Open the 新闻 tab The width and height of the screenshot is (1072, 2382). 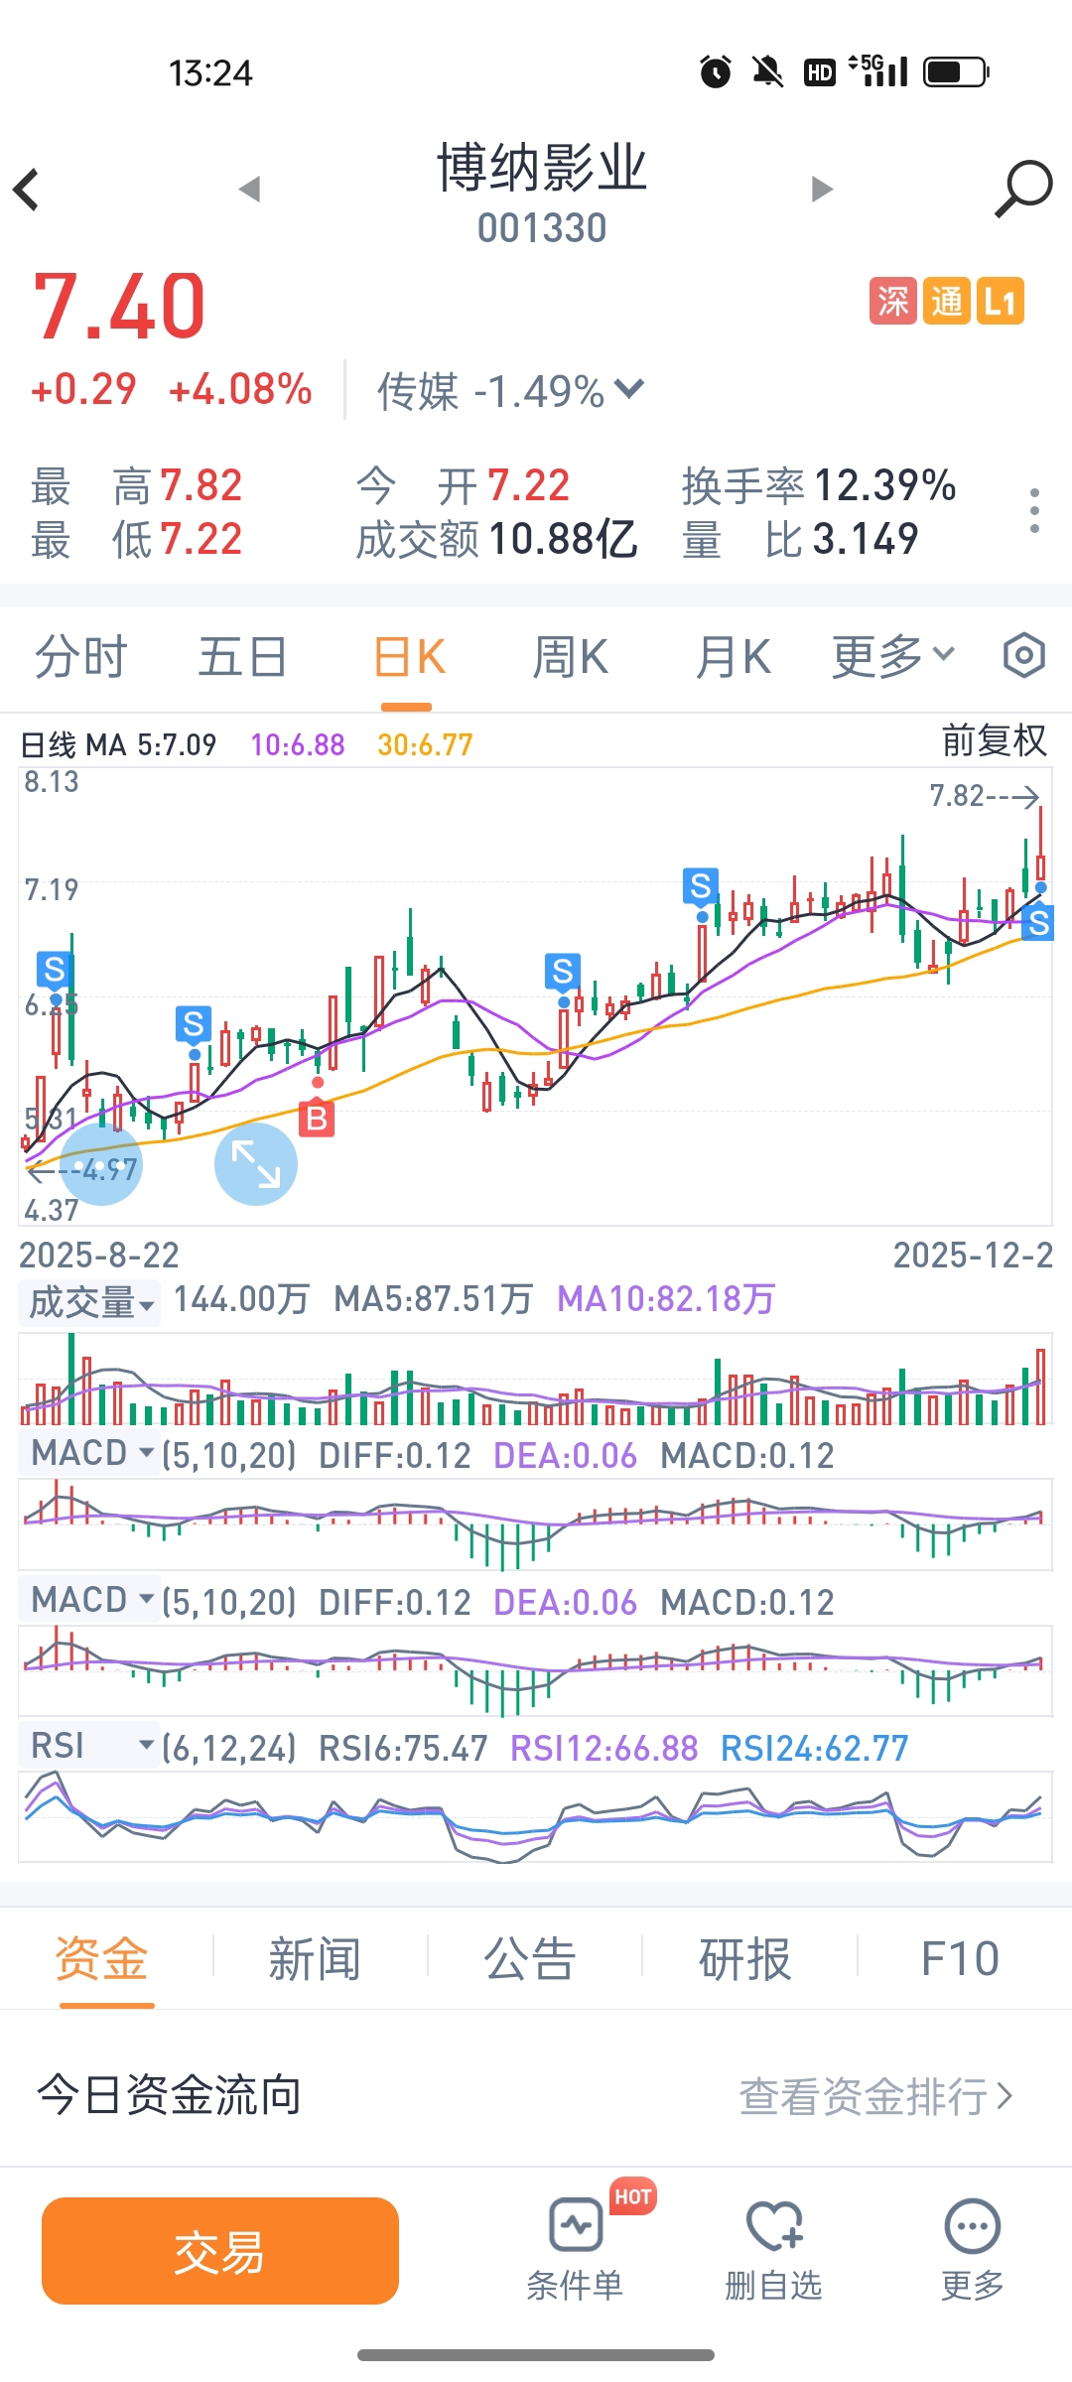(315, 1959)
